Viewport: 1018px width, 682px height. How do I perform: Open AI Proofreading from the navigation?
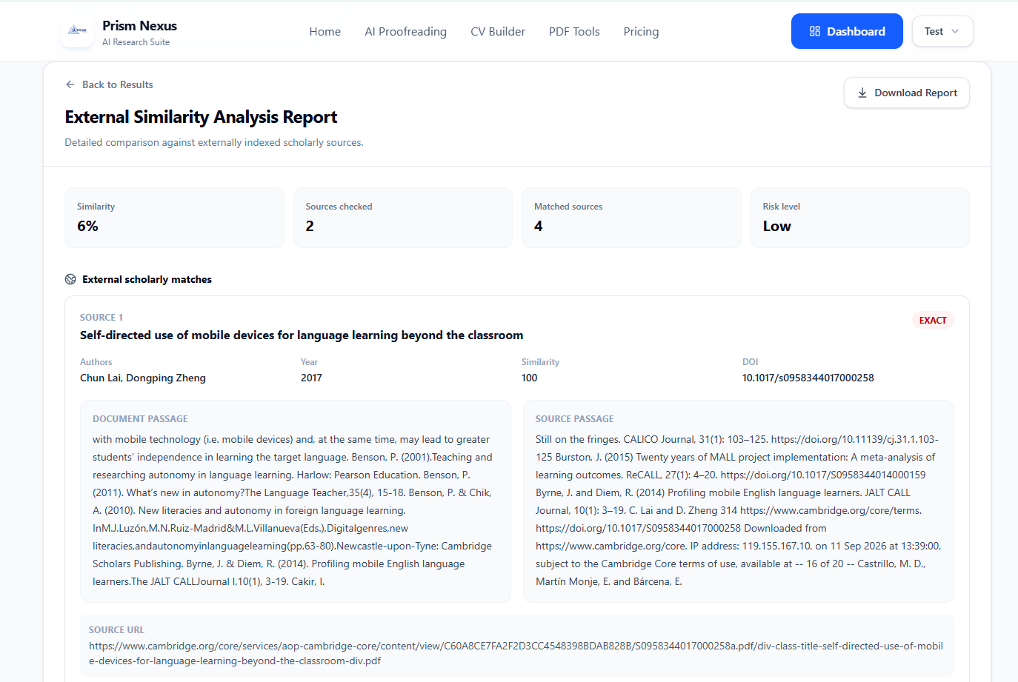point(406,31)
